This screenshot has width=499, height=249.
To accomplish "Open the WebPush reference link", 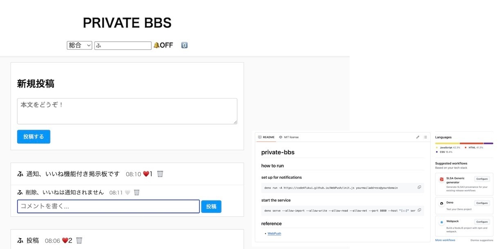I will (x=274, y=233).
